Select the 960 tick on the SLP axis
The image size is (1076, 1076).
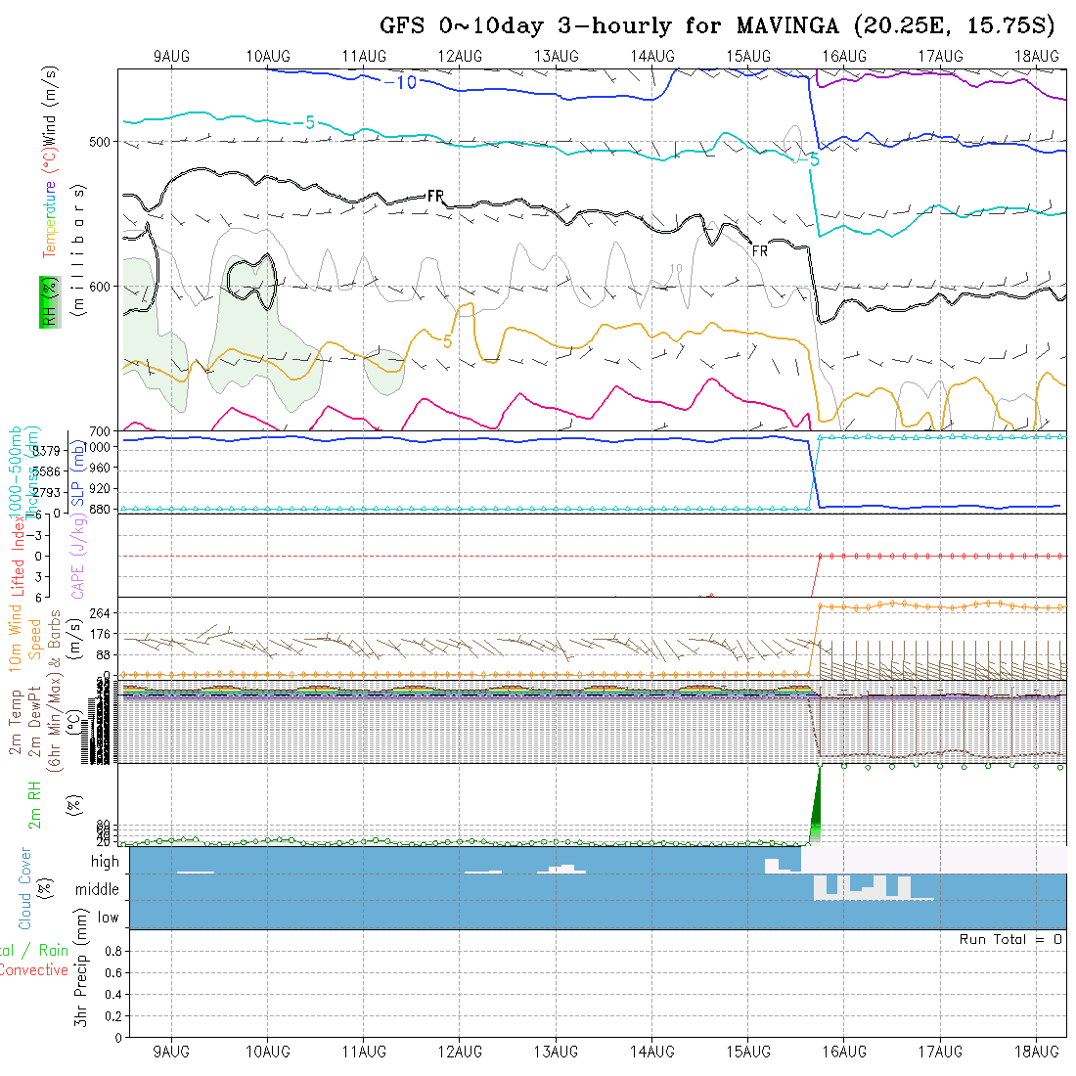(100, 468)
